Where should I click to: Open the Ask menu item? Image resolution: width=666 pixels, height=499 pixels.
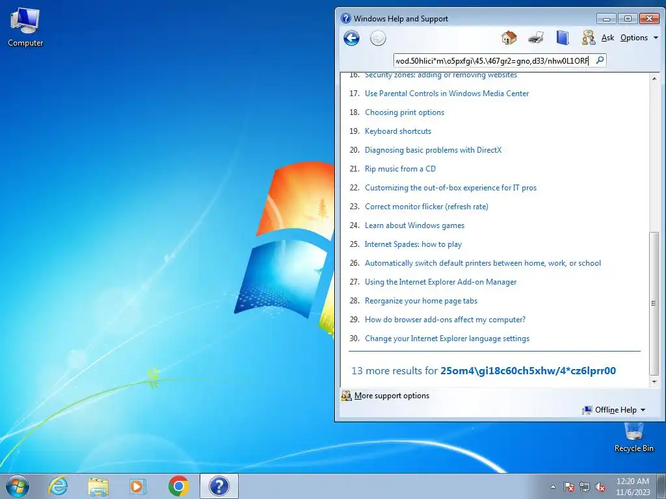pyautogui.click(x=608, y=38)
